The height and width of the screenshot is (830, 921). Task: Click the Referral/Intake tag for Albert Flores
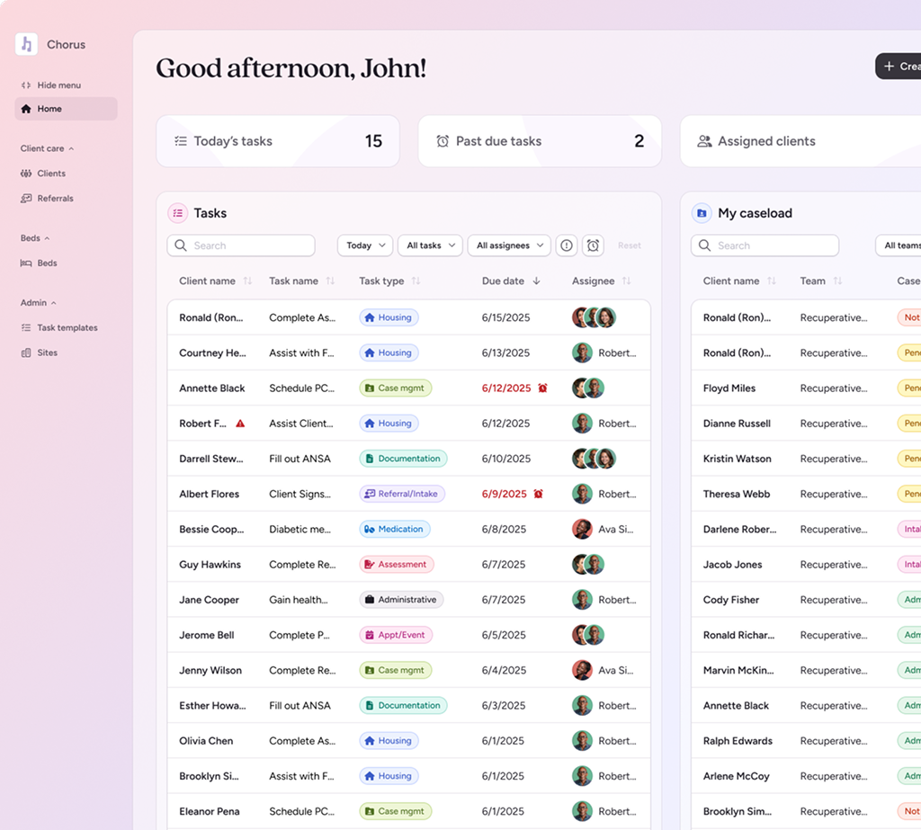(402, 494)
